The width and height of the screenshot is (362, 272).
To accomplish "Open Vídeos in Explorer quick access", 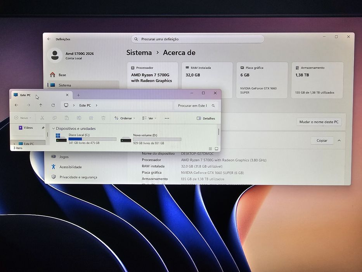I will [28, 128].
